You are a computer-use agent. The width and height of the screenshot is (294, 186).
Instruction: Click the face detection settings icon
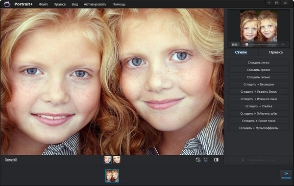point(198,160)
